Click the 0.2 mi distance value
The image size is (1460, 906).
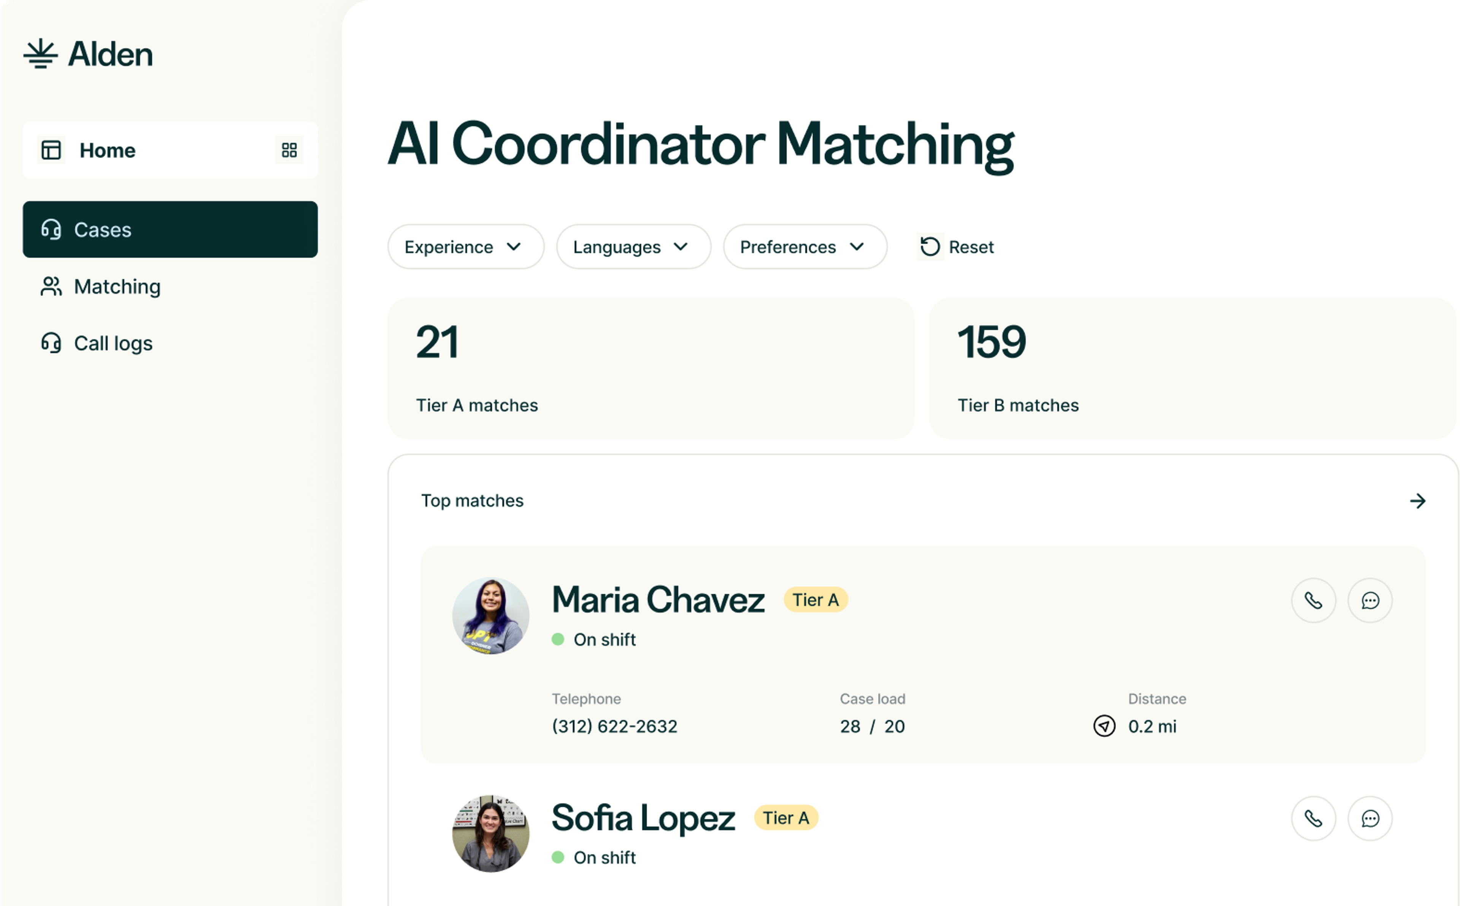pyautogui.click(x=1152, y=726)
